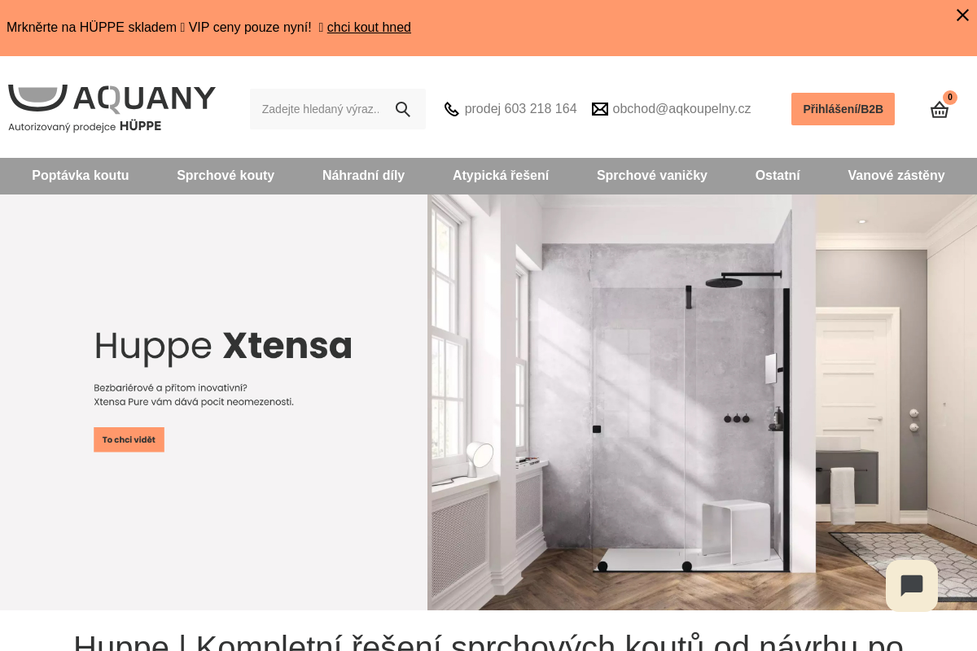Open the Poptávka koutu menu
977x651 pixels.
coord(81,176)
